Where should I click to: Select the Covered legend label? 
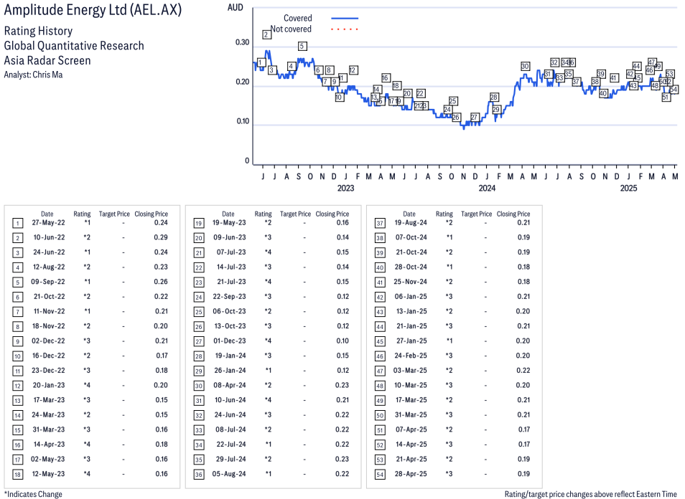tap(298, 19)
